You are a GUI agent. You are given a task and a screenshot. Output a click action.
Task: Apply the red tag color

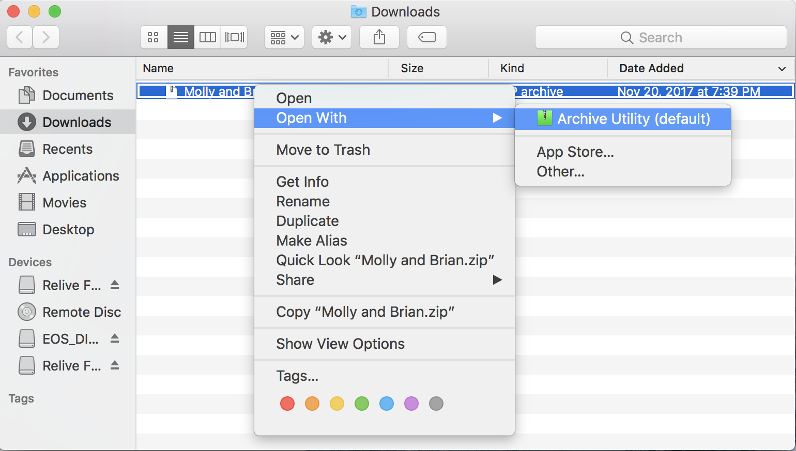tap(287, 404)
